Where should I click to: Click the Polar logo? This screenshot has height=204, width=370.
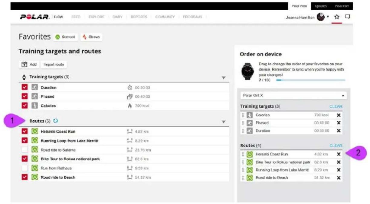pos(35,17)
